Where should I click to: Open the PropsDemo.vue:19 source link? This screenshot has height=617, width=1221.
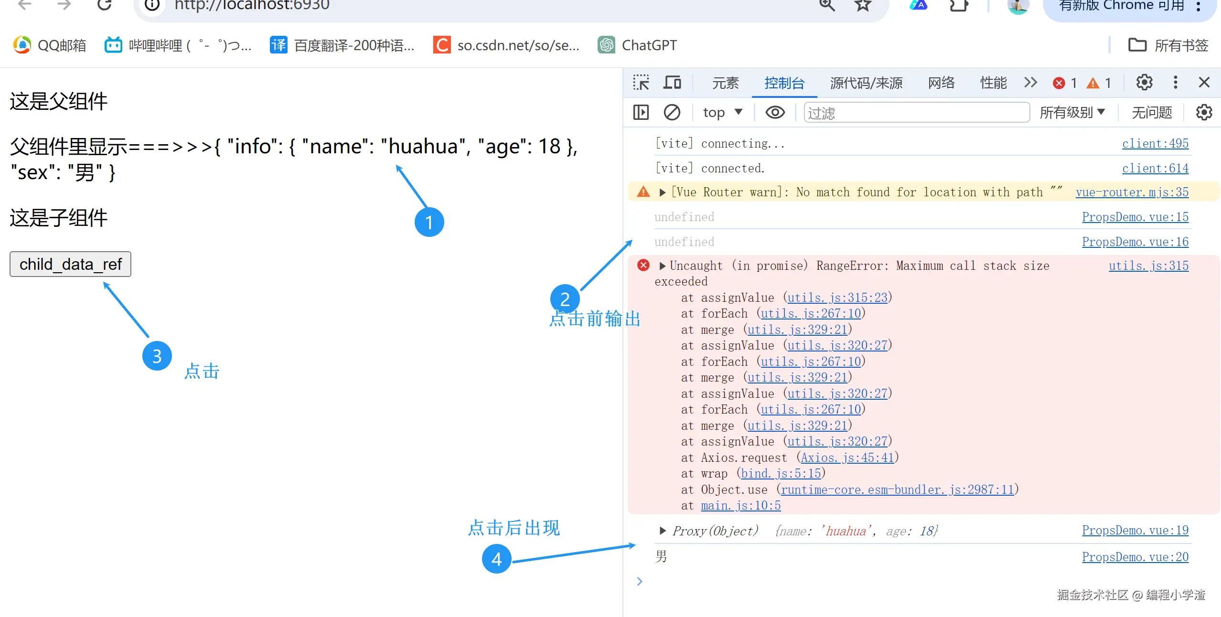pos(1135,530)
